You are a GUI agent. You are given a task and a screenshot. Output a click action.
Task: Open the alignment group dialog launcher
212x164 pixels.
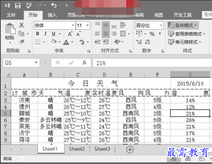(x=130, y=51)
